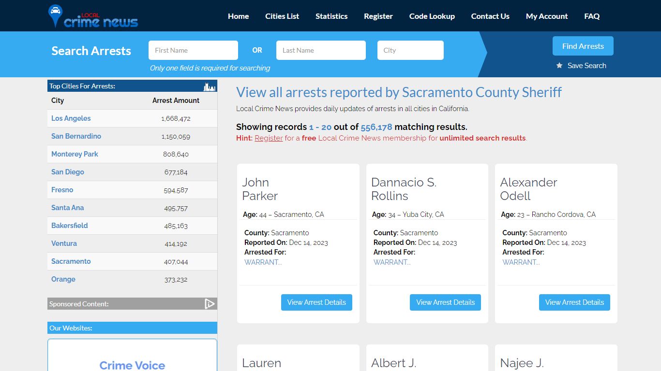Select Fresno in Top Cities
Screen dimensions: 661x371
tap(62, 190)
